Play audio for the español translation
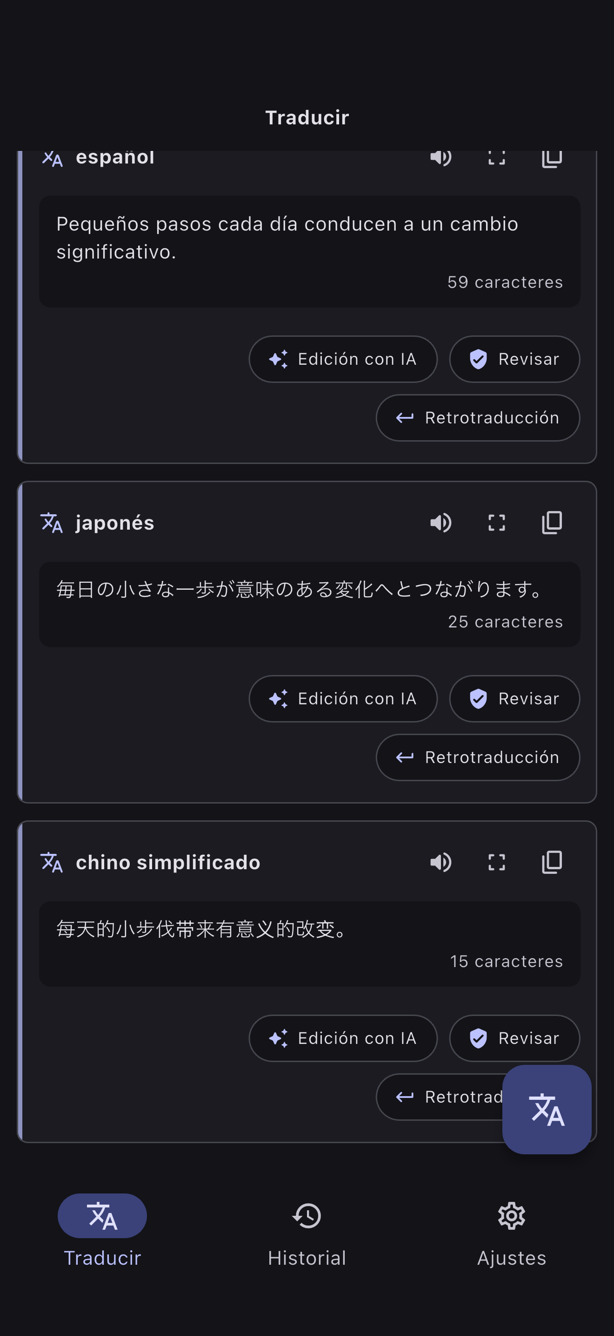The height and width of the screenshot is (1336, 614). tap(440, 157)
